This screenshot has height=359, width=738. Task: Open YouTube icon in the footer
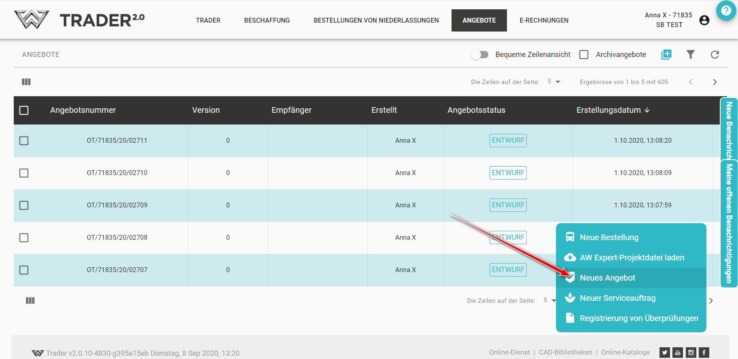point(678,353)
